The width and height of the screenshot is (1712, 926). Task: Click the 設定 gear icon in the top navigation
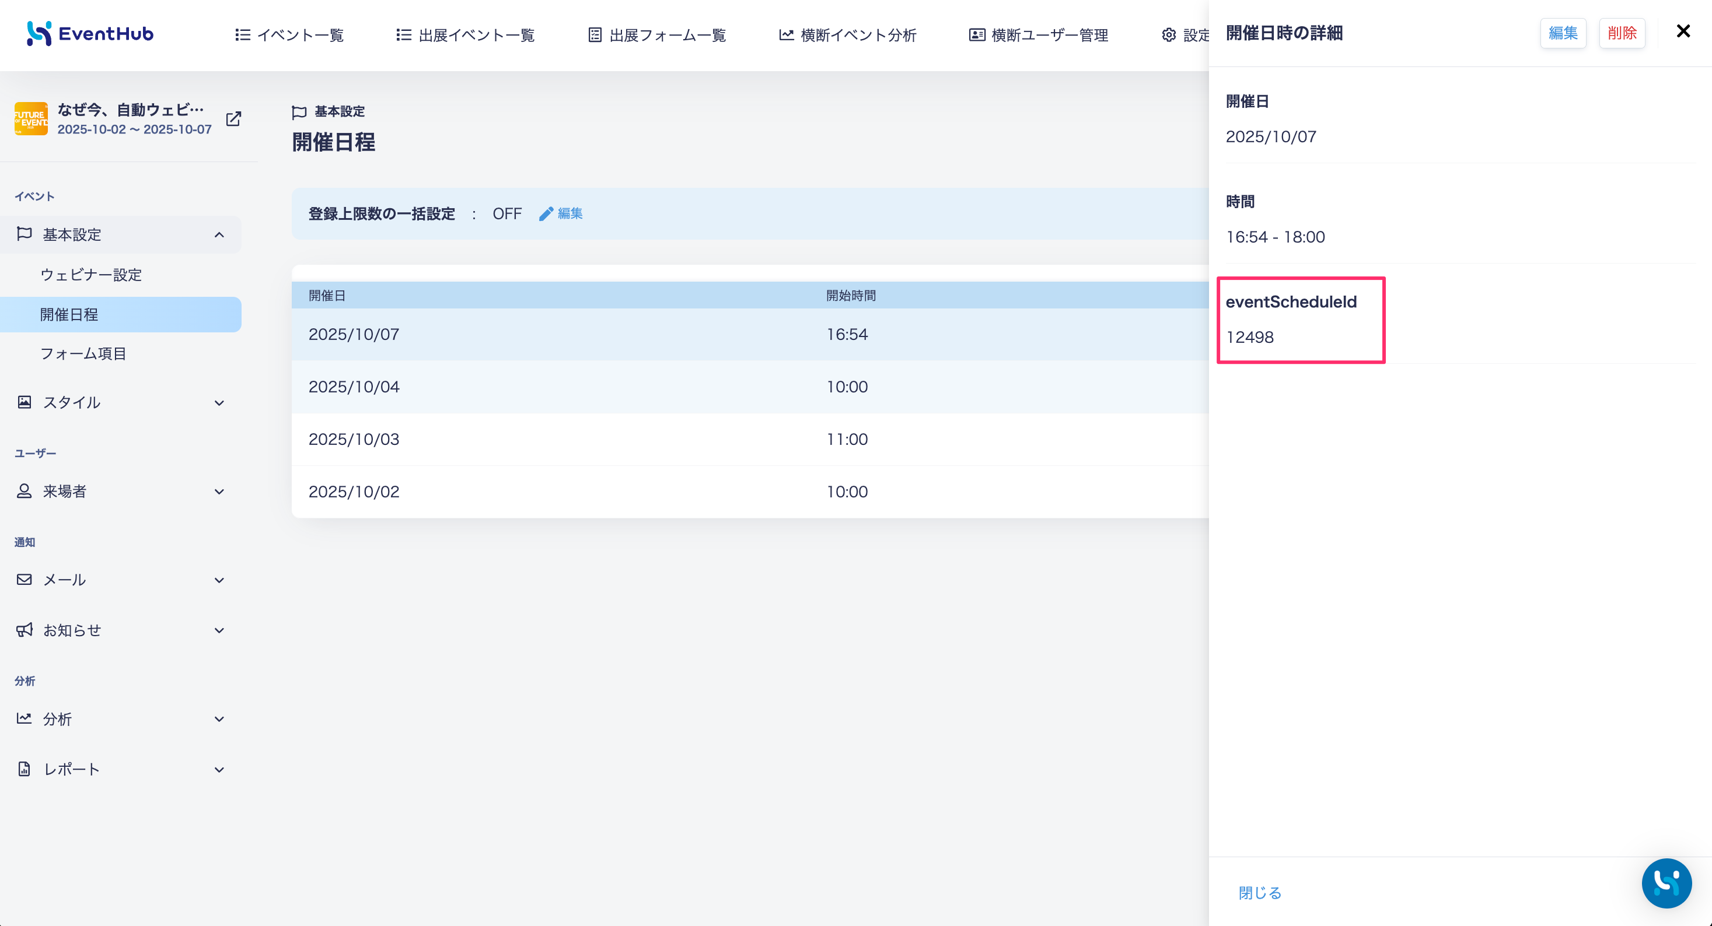click(x=1168, y=35)
